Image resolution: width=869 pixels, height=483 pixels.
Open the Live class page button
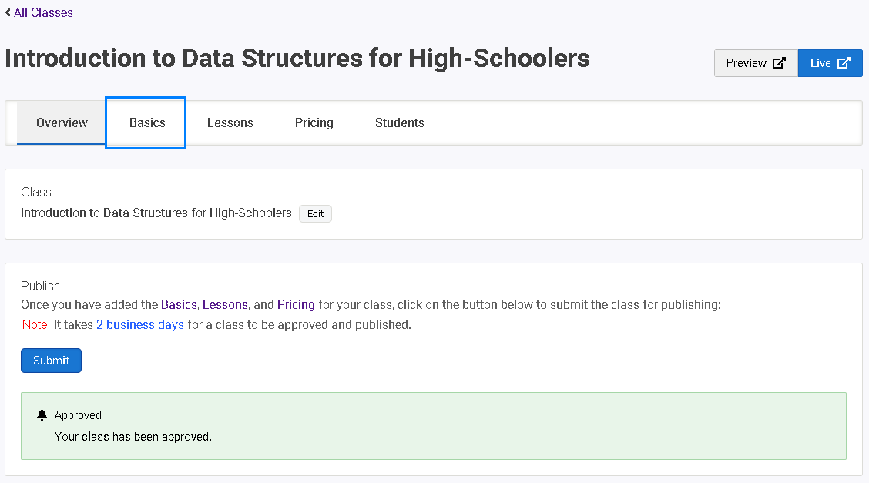[x=830, y=63]
